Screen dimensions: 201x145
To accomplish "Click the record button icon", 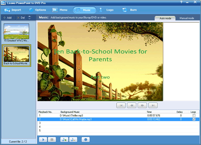I will [86, 139].
